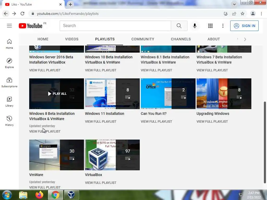Image resolution: width=267 pixels, height=200 pixels.
Task: Go back with the browser back arrow
Action: click(x=6, y=14)
